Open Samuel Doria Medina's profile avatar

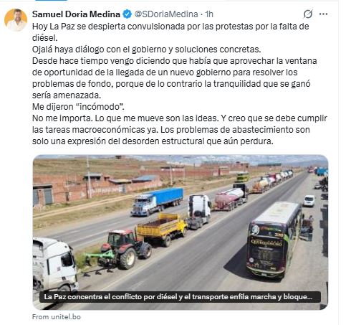tap(16, 20)
